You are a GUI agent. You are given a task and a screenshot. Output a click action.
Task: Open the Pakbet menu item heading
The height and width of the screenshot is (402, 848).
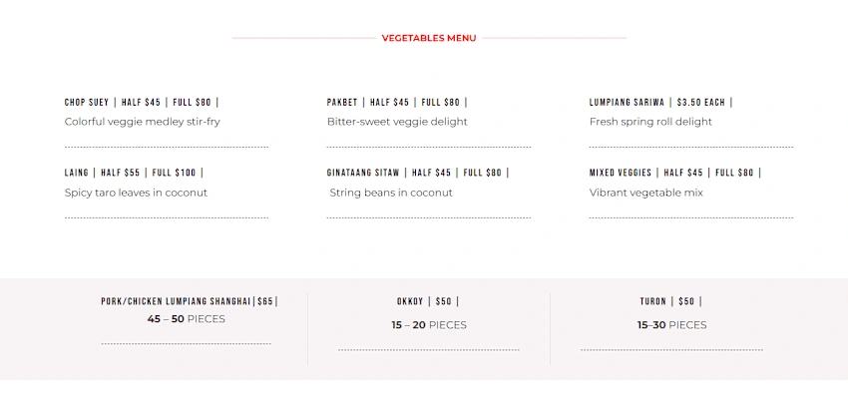click(343, 102)
